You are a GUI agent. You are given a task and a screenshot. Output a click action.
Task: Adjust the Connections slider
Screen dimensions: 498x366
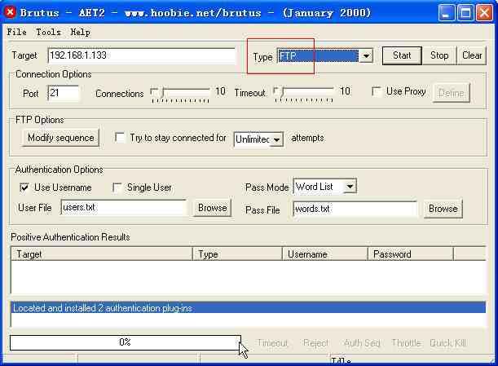pos(180,93)
